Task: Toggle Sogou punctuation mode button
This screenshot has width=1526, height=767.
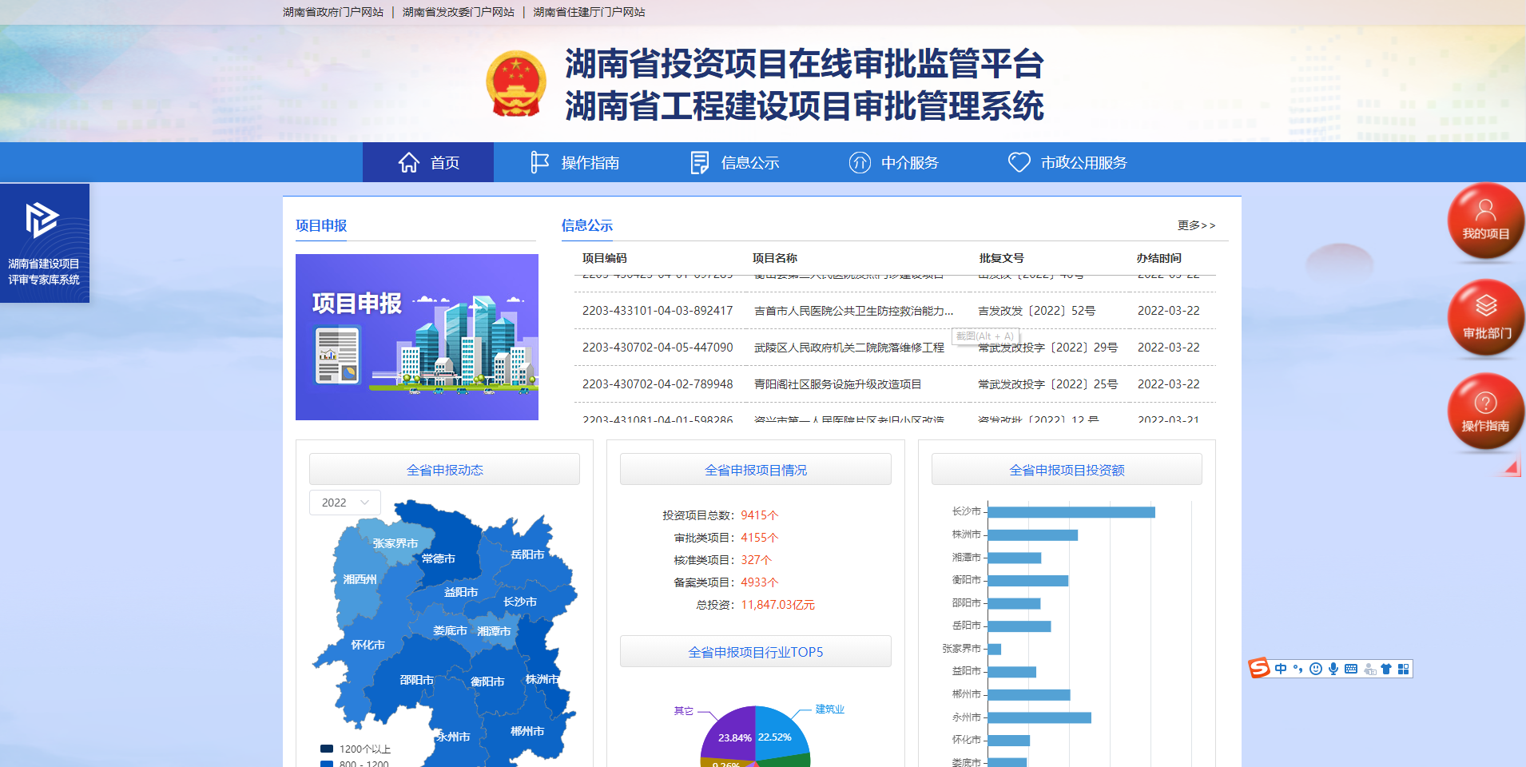Action: coord(1298,669)
